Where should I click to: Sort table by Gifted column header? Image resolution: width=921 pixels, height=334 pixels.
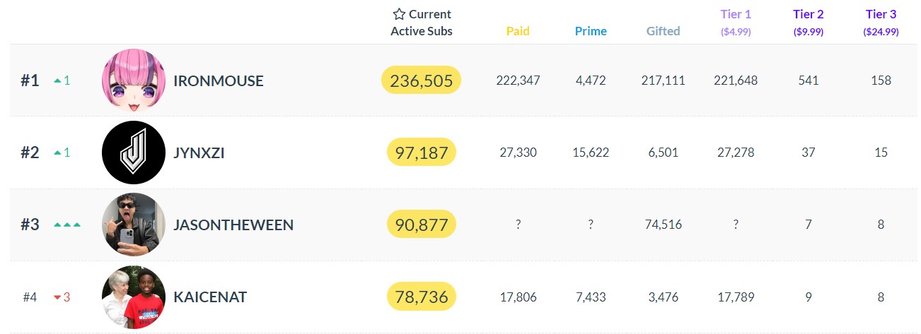pyautogui.click(x=663, y=31)
